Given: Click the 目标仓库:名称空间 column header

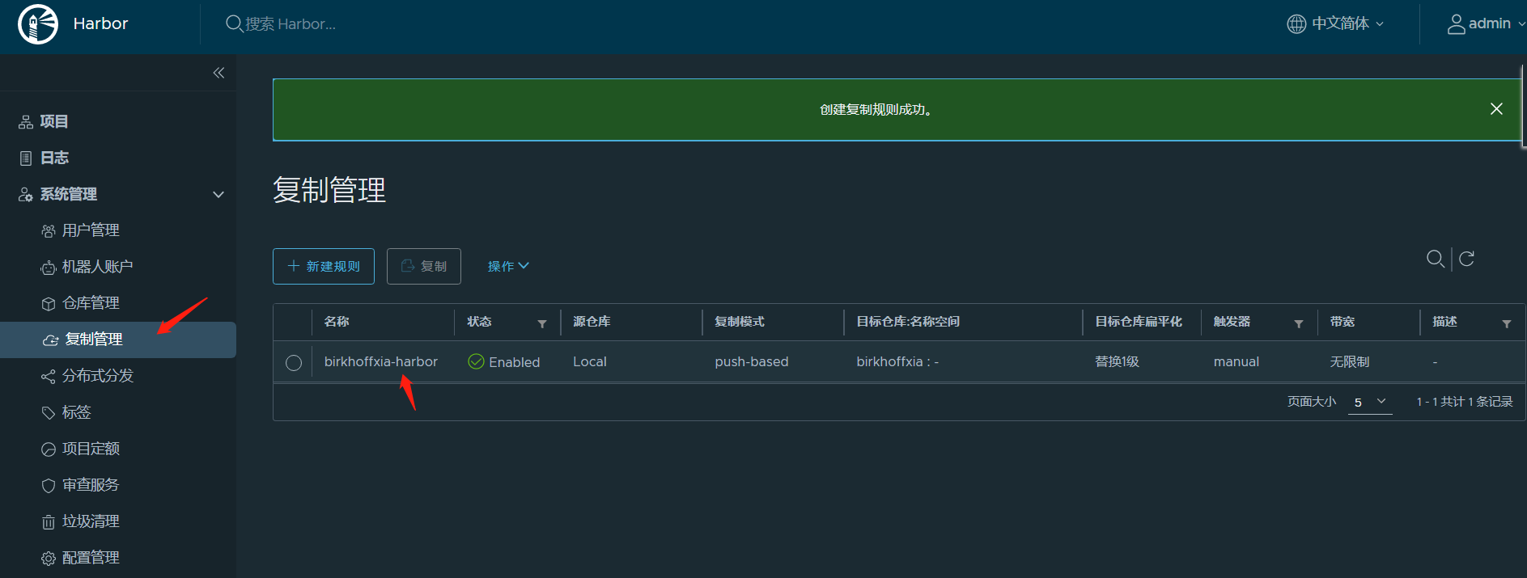Looking at the screenshot, I should click(908, 322).
